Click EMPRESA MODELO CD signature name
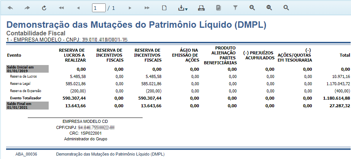Image resolution: width=351 pixels, height=159 pixels. 85,122
